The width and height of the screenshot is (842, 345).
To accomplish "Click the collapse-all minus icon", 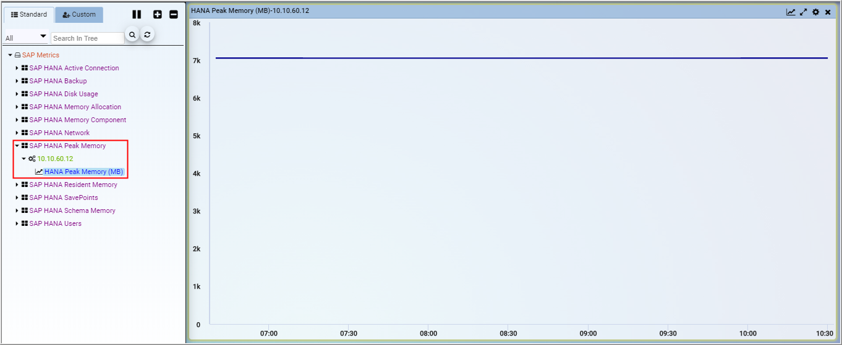I will pyautogui.click(x=174, y=14).
